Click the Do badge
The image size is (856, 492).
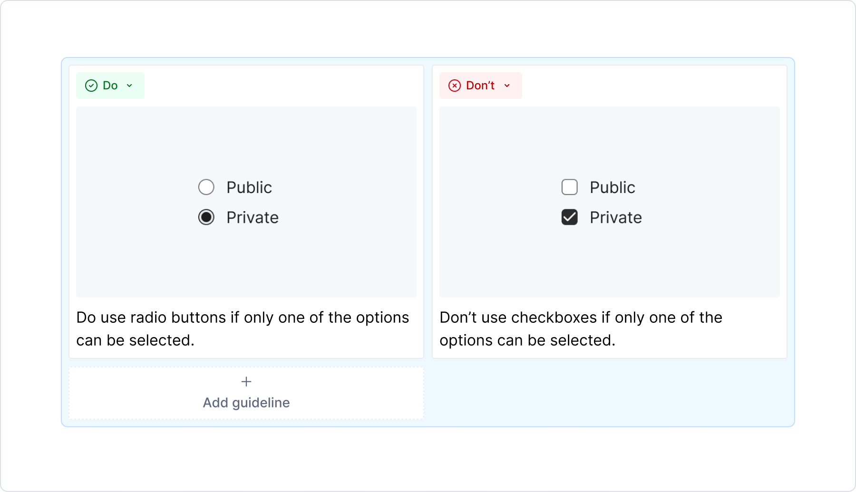point(110,86)
